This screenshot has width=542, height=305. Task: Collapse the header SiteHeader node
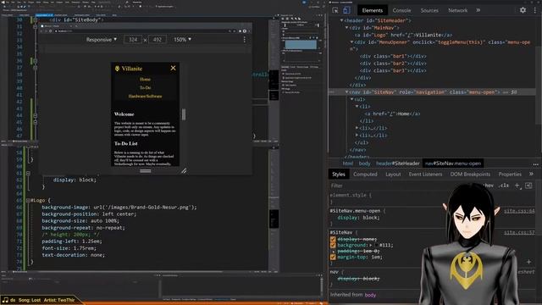(x=341, y=20)
